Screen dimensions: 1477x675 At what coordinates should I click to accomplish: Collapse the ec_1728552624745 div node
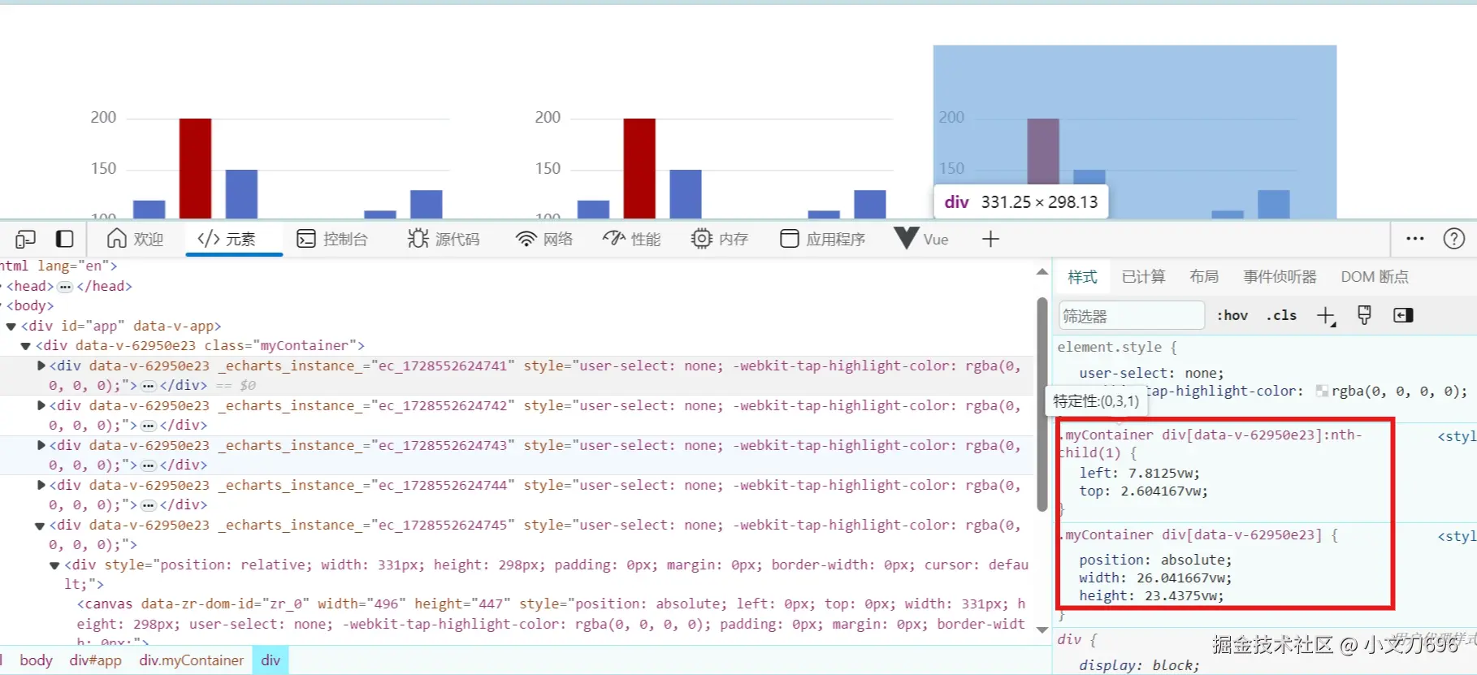[40, 526]
